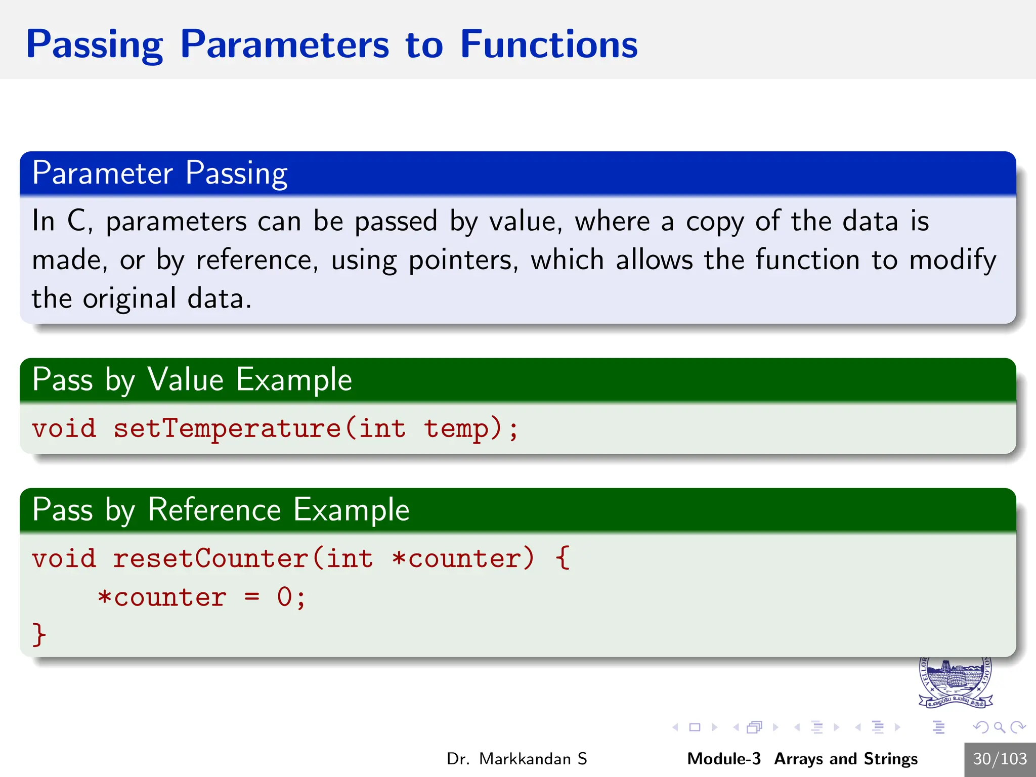Open the search magnifier icon
The height and width of the screenshot is (777, 1036).
(999, 727)
